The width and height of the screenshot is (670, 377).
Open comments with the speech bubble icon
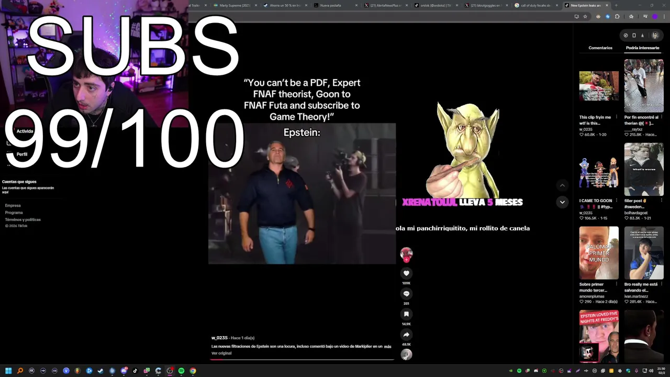click(x=406, y=294)
